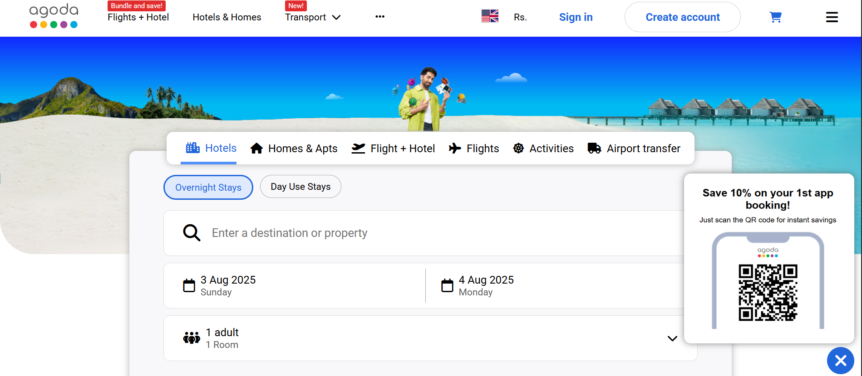Screen dimensions: 862x376
Task: Close the app promo popup
Action: 840,361
